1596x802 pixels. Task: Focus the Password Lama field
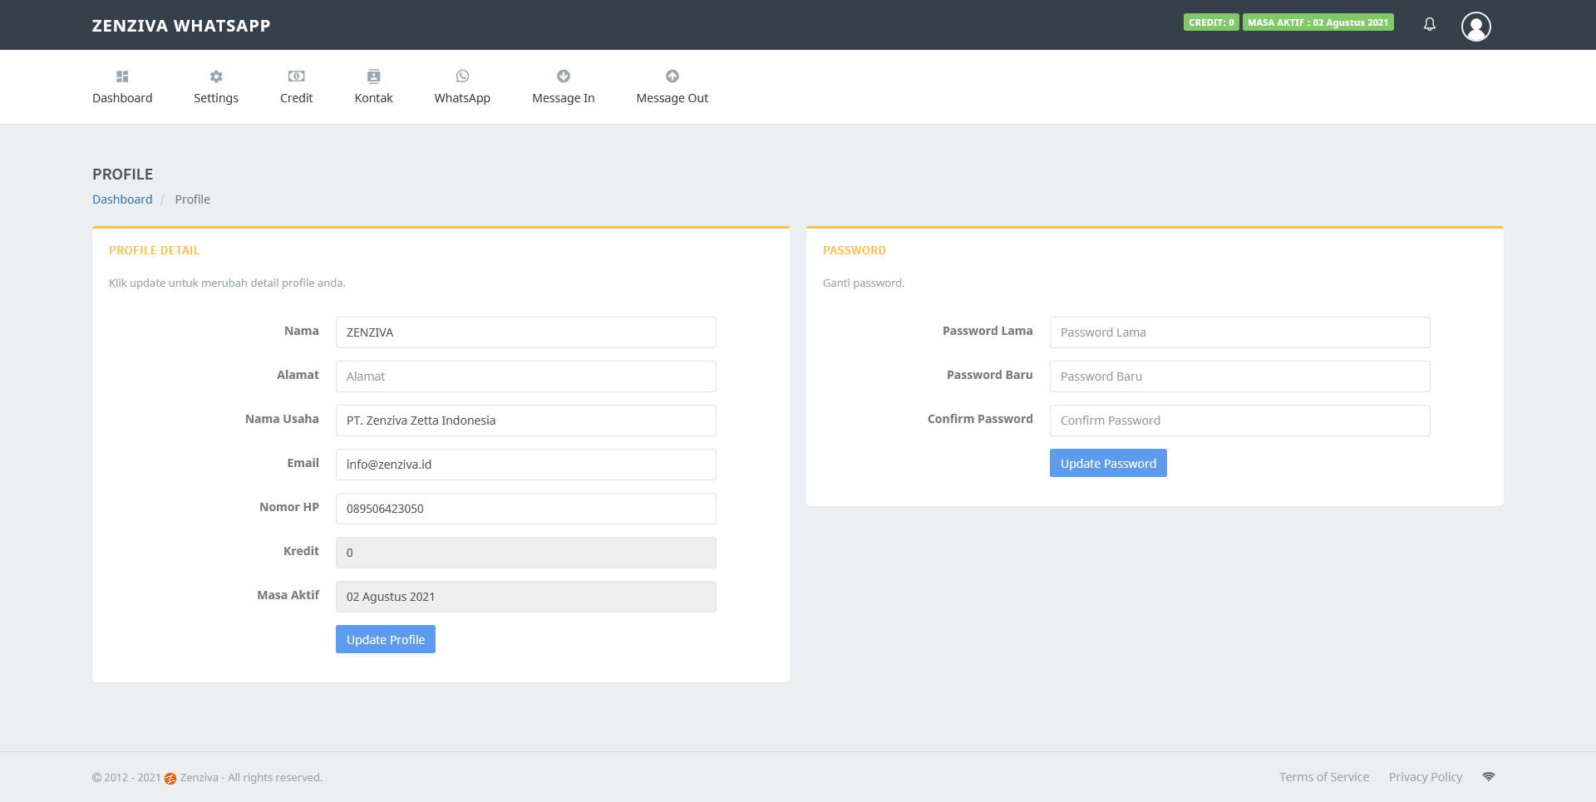[1240, 332]
